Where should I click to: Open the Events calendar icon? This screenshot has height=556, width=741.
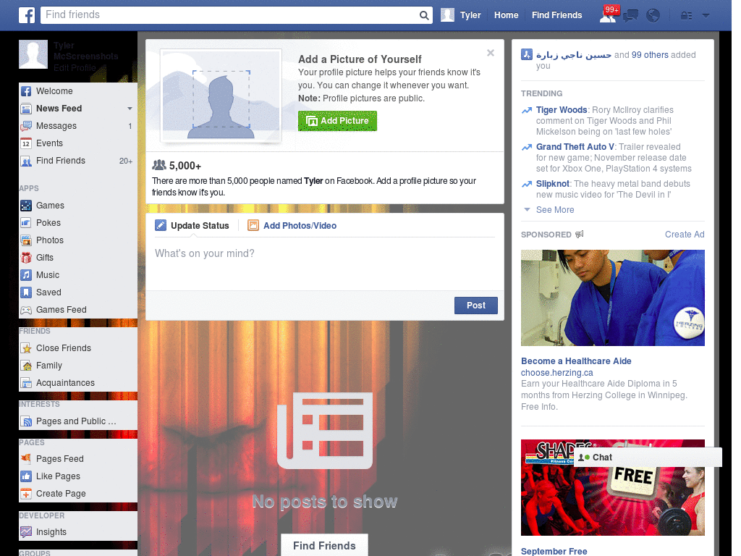(26, 143)
